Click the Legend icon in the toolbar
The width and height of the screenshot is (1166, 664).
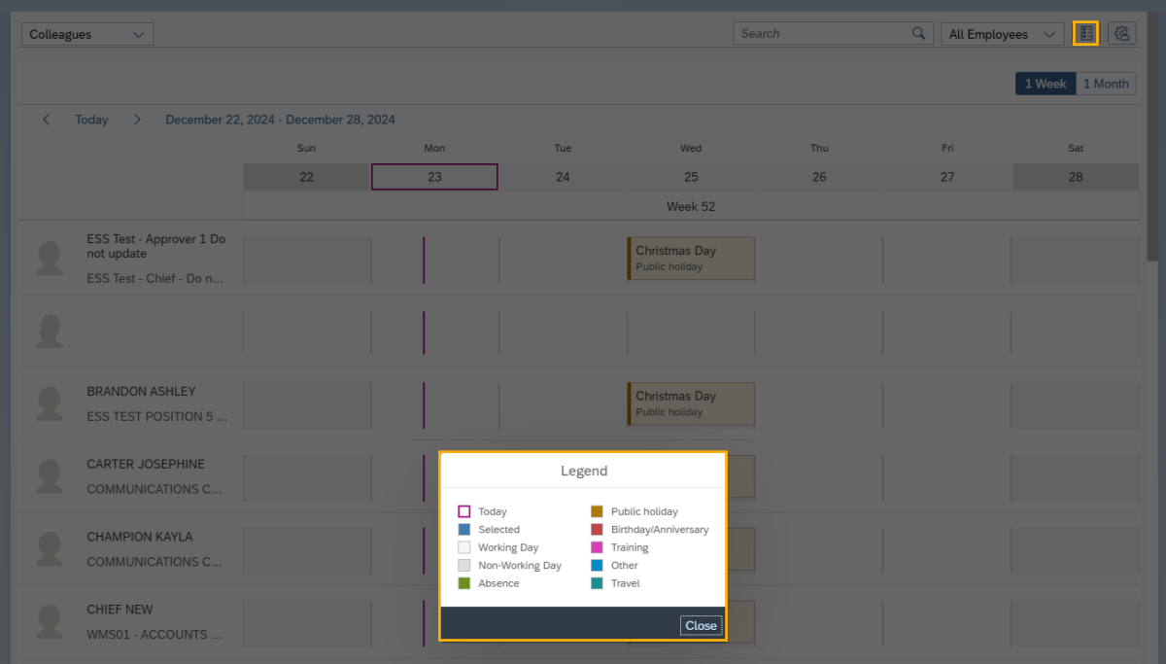[1085, 34]
